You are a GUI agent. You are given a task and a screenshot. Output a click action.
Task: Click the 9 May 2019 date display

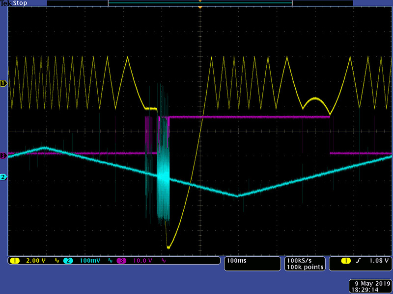coord(370,283)
